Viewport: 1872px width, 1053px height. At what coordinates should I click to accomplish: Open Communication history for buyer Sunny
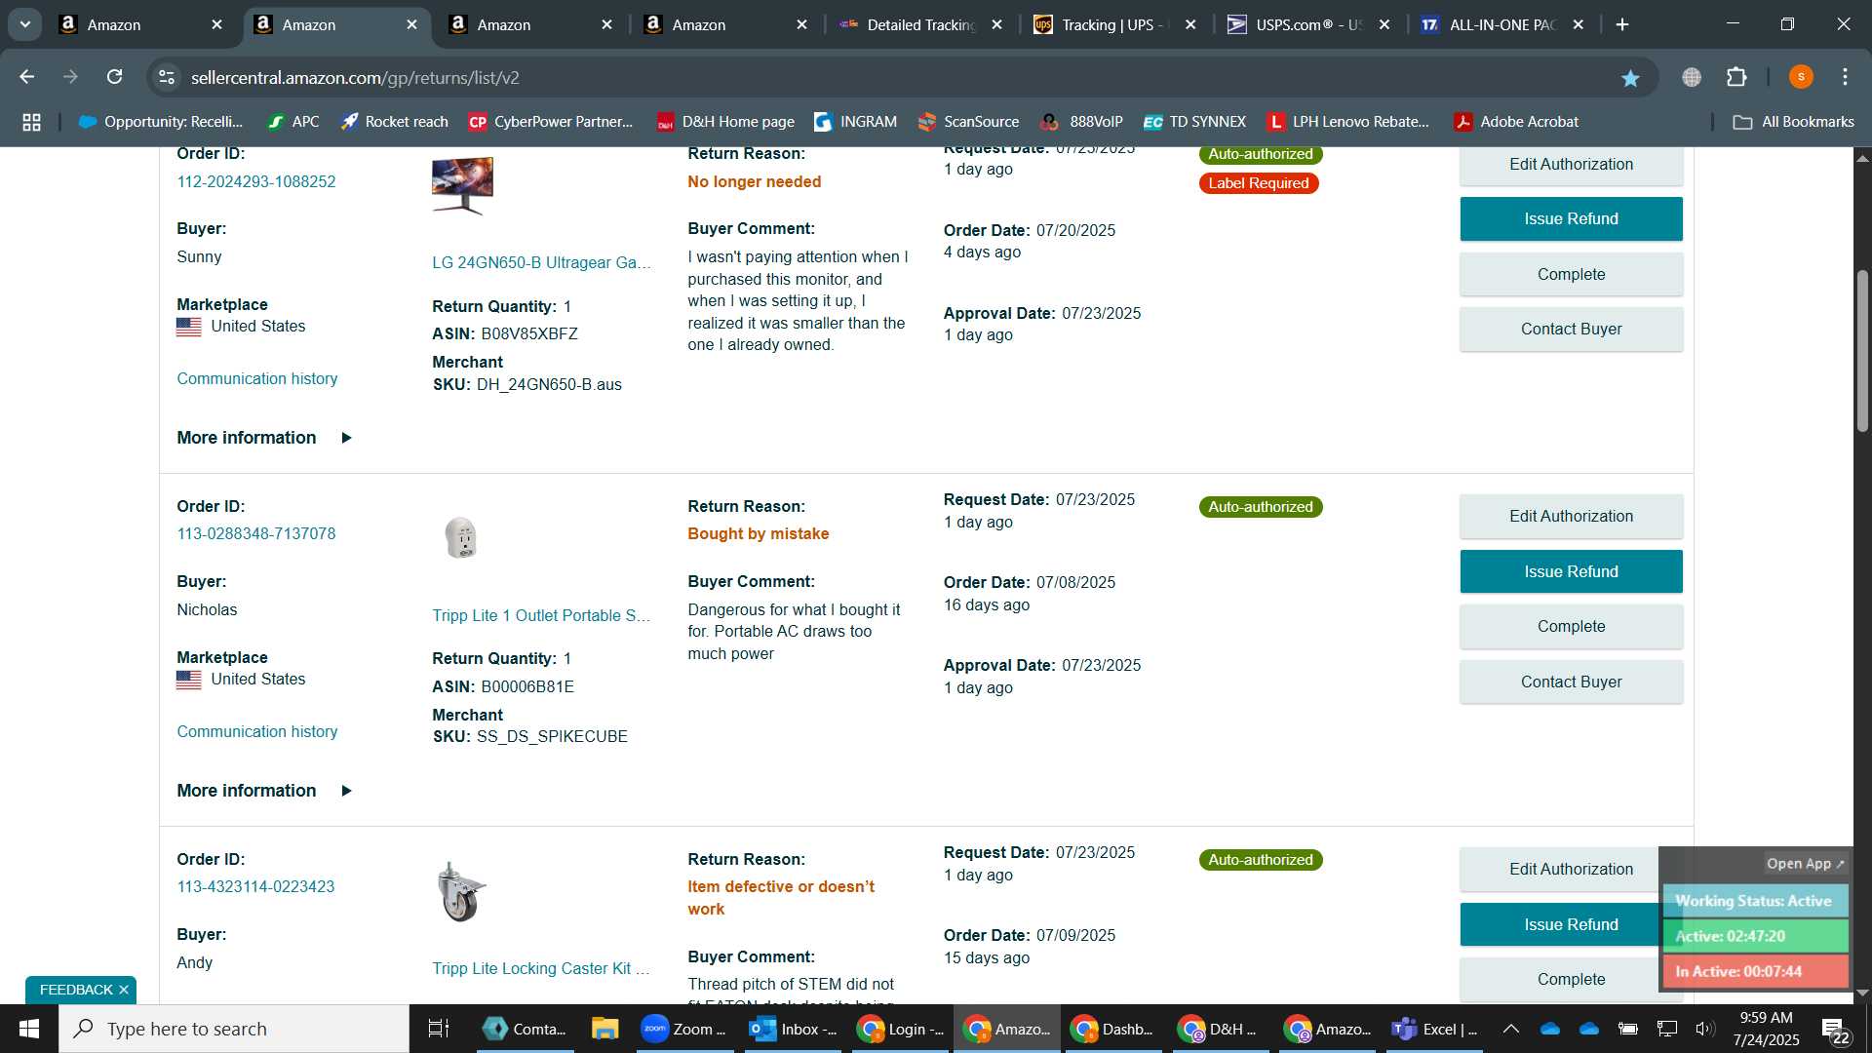click(257, 378)
